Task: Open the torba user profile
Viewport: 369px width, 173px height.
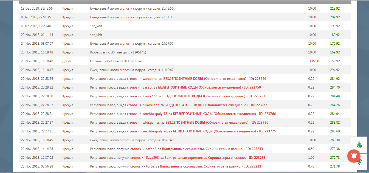Action: (150, 166)
